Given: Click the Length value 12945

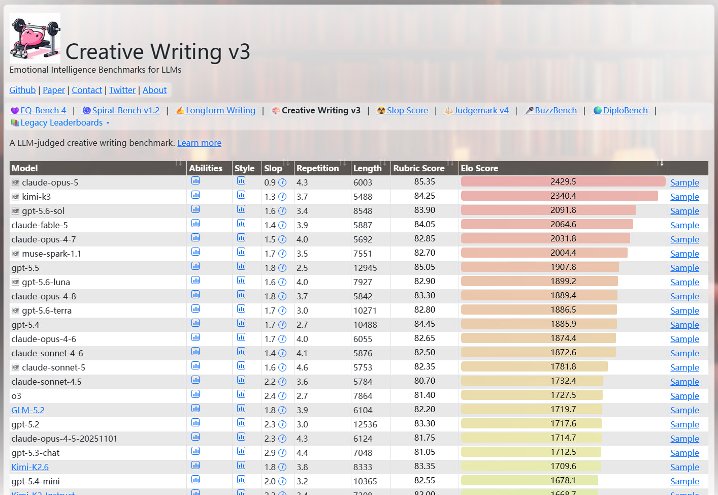Looking at the screenshot, I should coord(365,268).
